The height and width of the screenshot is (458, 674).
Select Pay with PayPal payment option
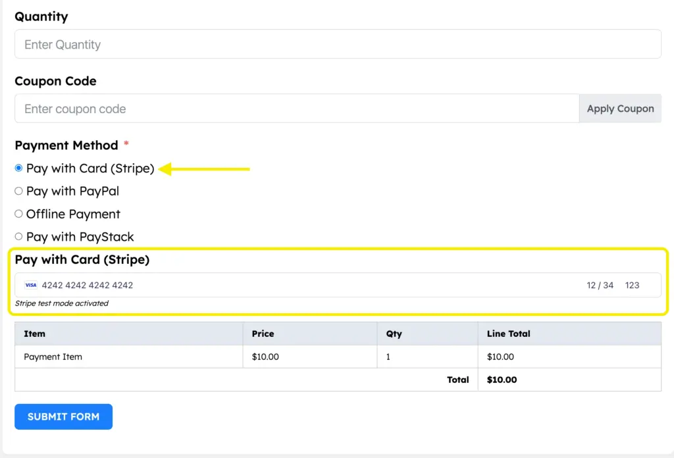(18, 191)
